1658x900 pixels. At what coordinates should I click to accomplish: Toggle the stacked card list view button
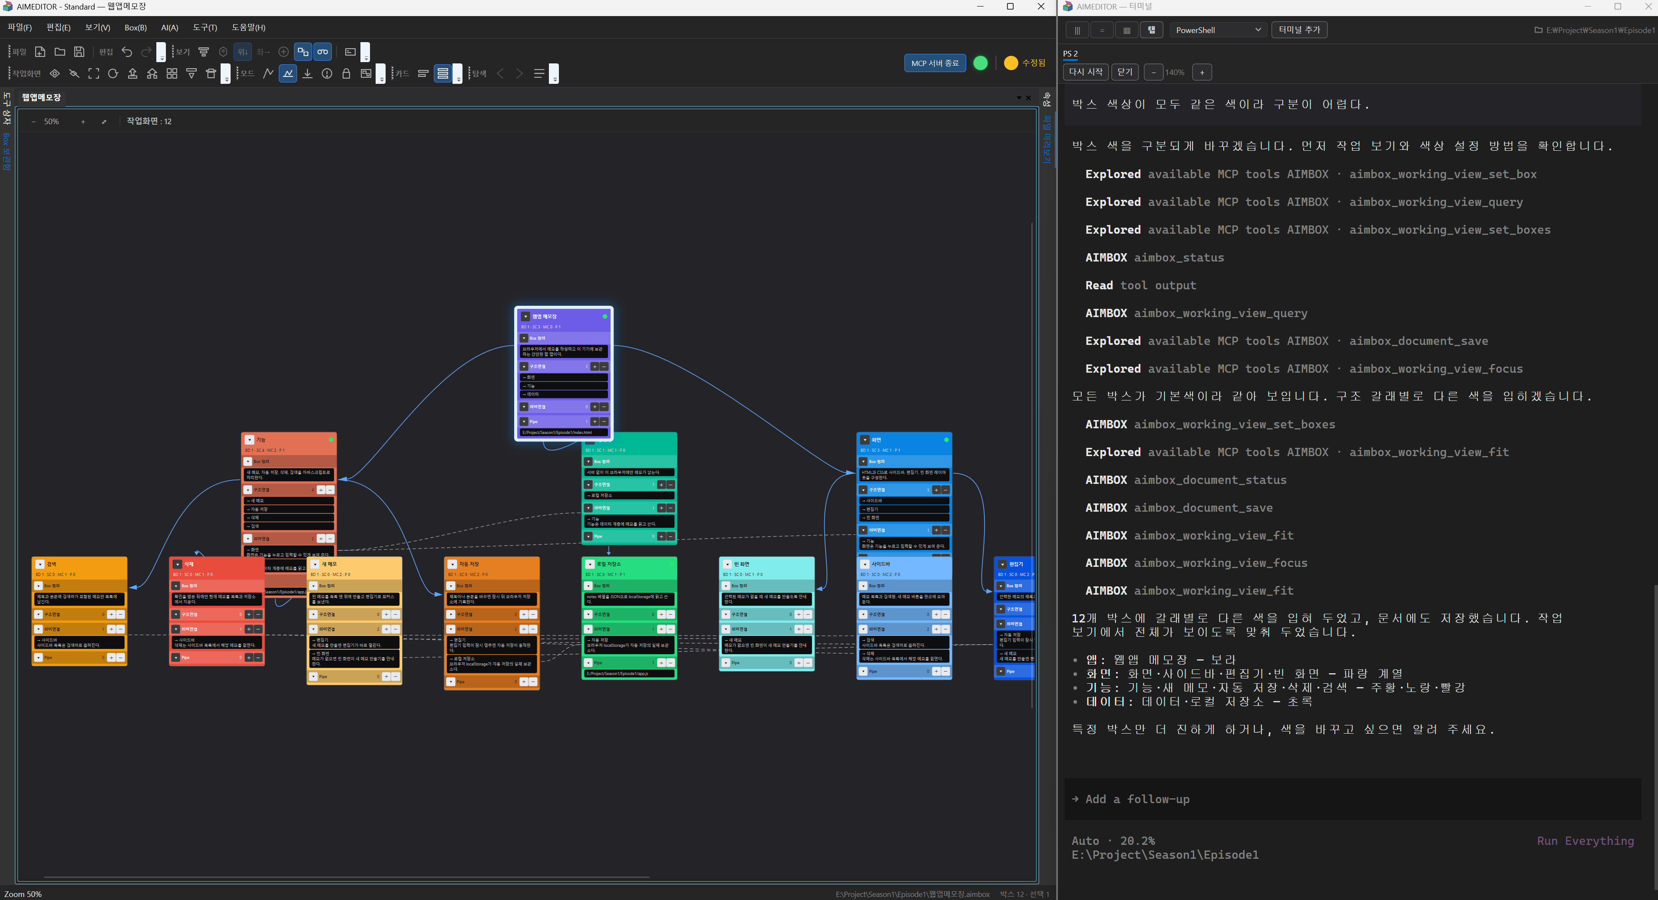click(x=443, y=73)
